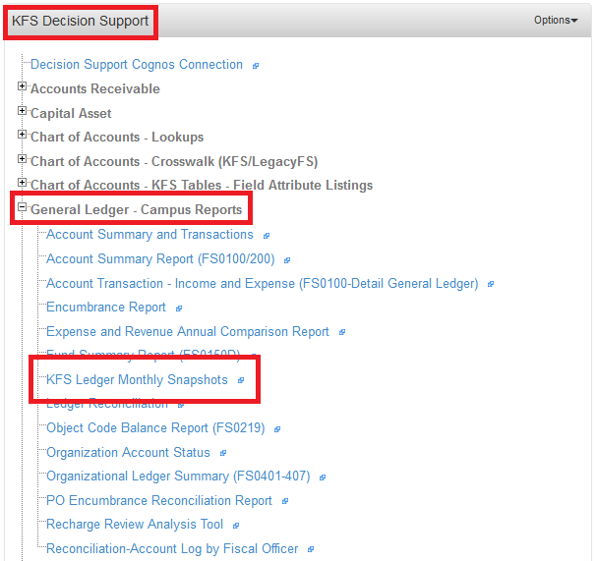Click external icon beside Recharge Review Analysis Tool
The height and width of the screenshot is (561, 597).
[236, 526]
